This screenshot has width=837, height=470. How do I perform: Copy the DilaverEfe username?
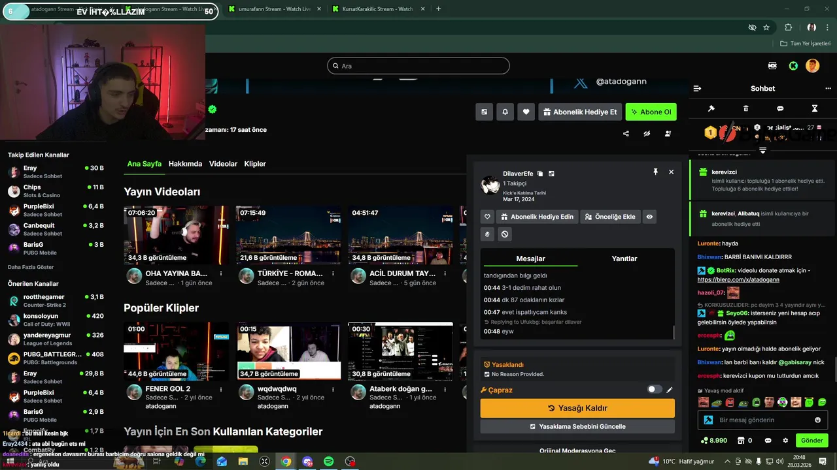tap(540, 174)
